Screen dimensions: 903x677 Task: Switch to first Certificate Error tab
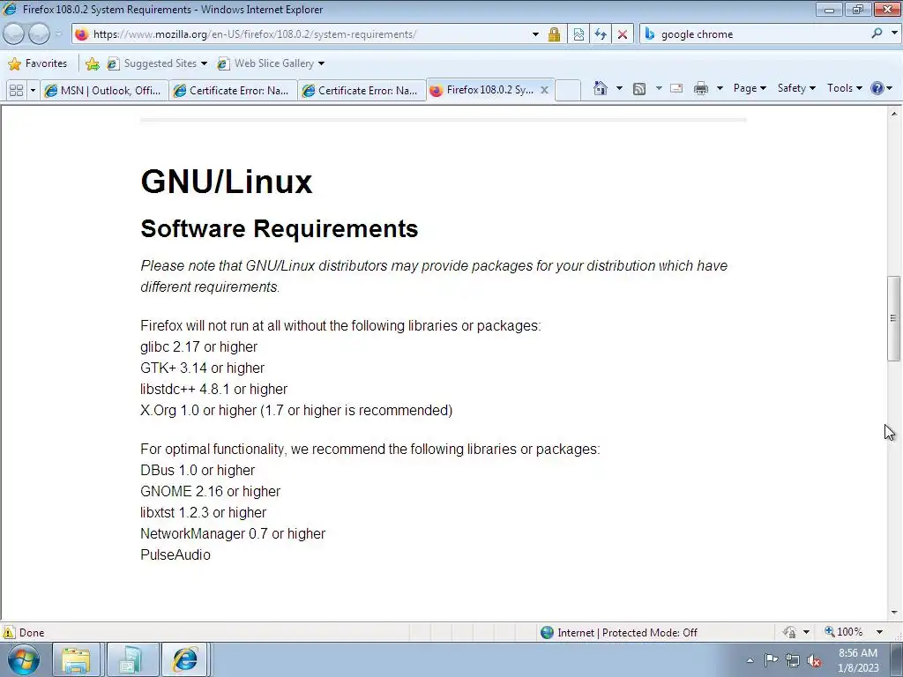tap(233, 91)
